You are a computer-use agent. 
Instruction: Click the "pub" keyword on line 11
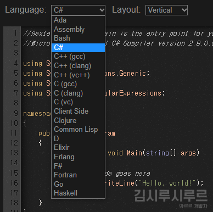[44, 133]
